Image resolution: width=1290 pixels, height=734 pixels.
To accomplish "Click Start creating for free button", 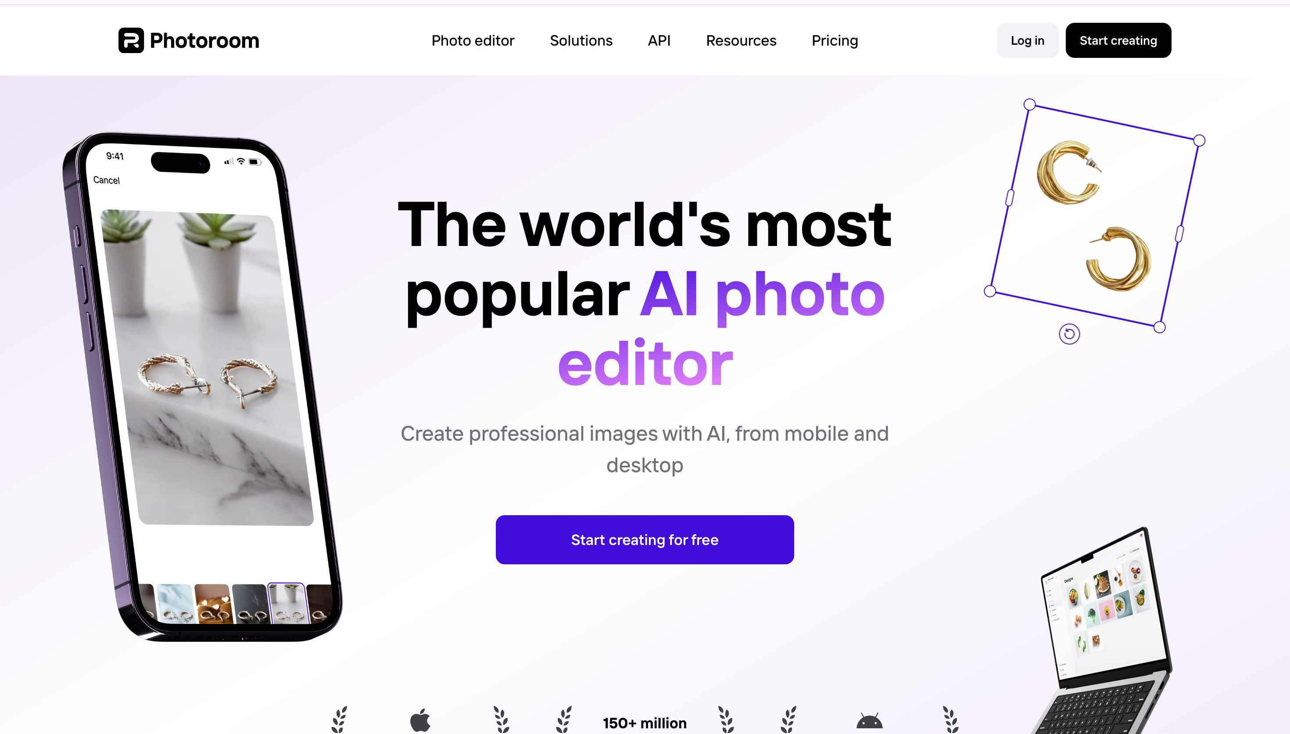I will click(645, 539).
